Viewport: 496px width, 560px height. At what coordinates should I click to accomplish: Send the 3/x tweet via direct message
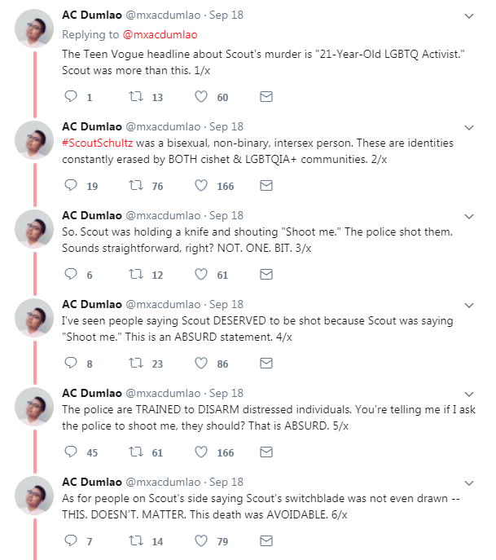[x=266, y=274]
